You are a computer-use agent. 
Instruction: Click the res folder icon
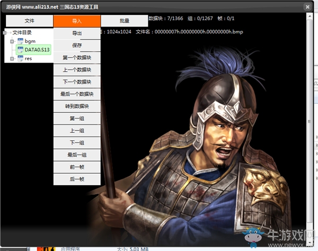pos(20,59)
